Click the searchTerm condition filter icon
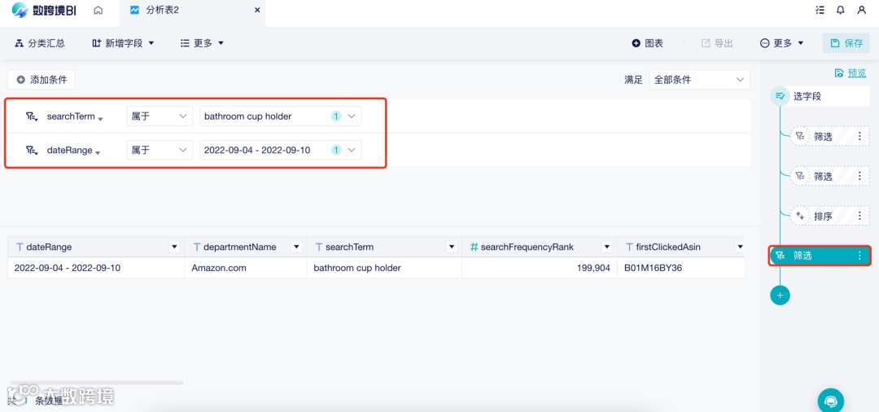The width and height of the screenshot is (879, 412). (32, 116)
